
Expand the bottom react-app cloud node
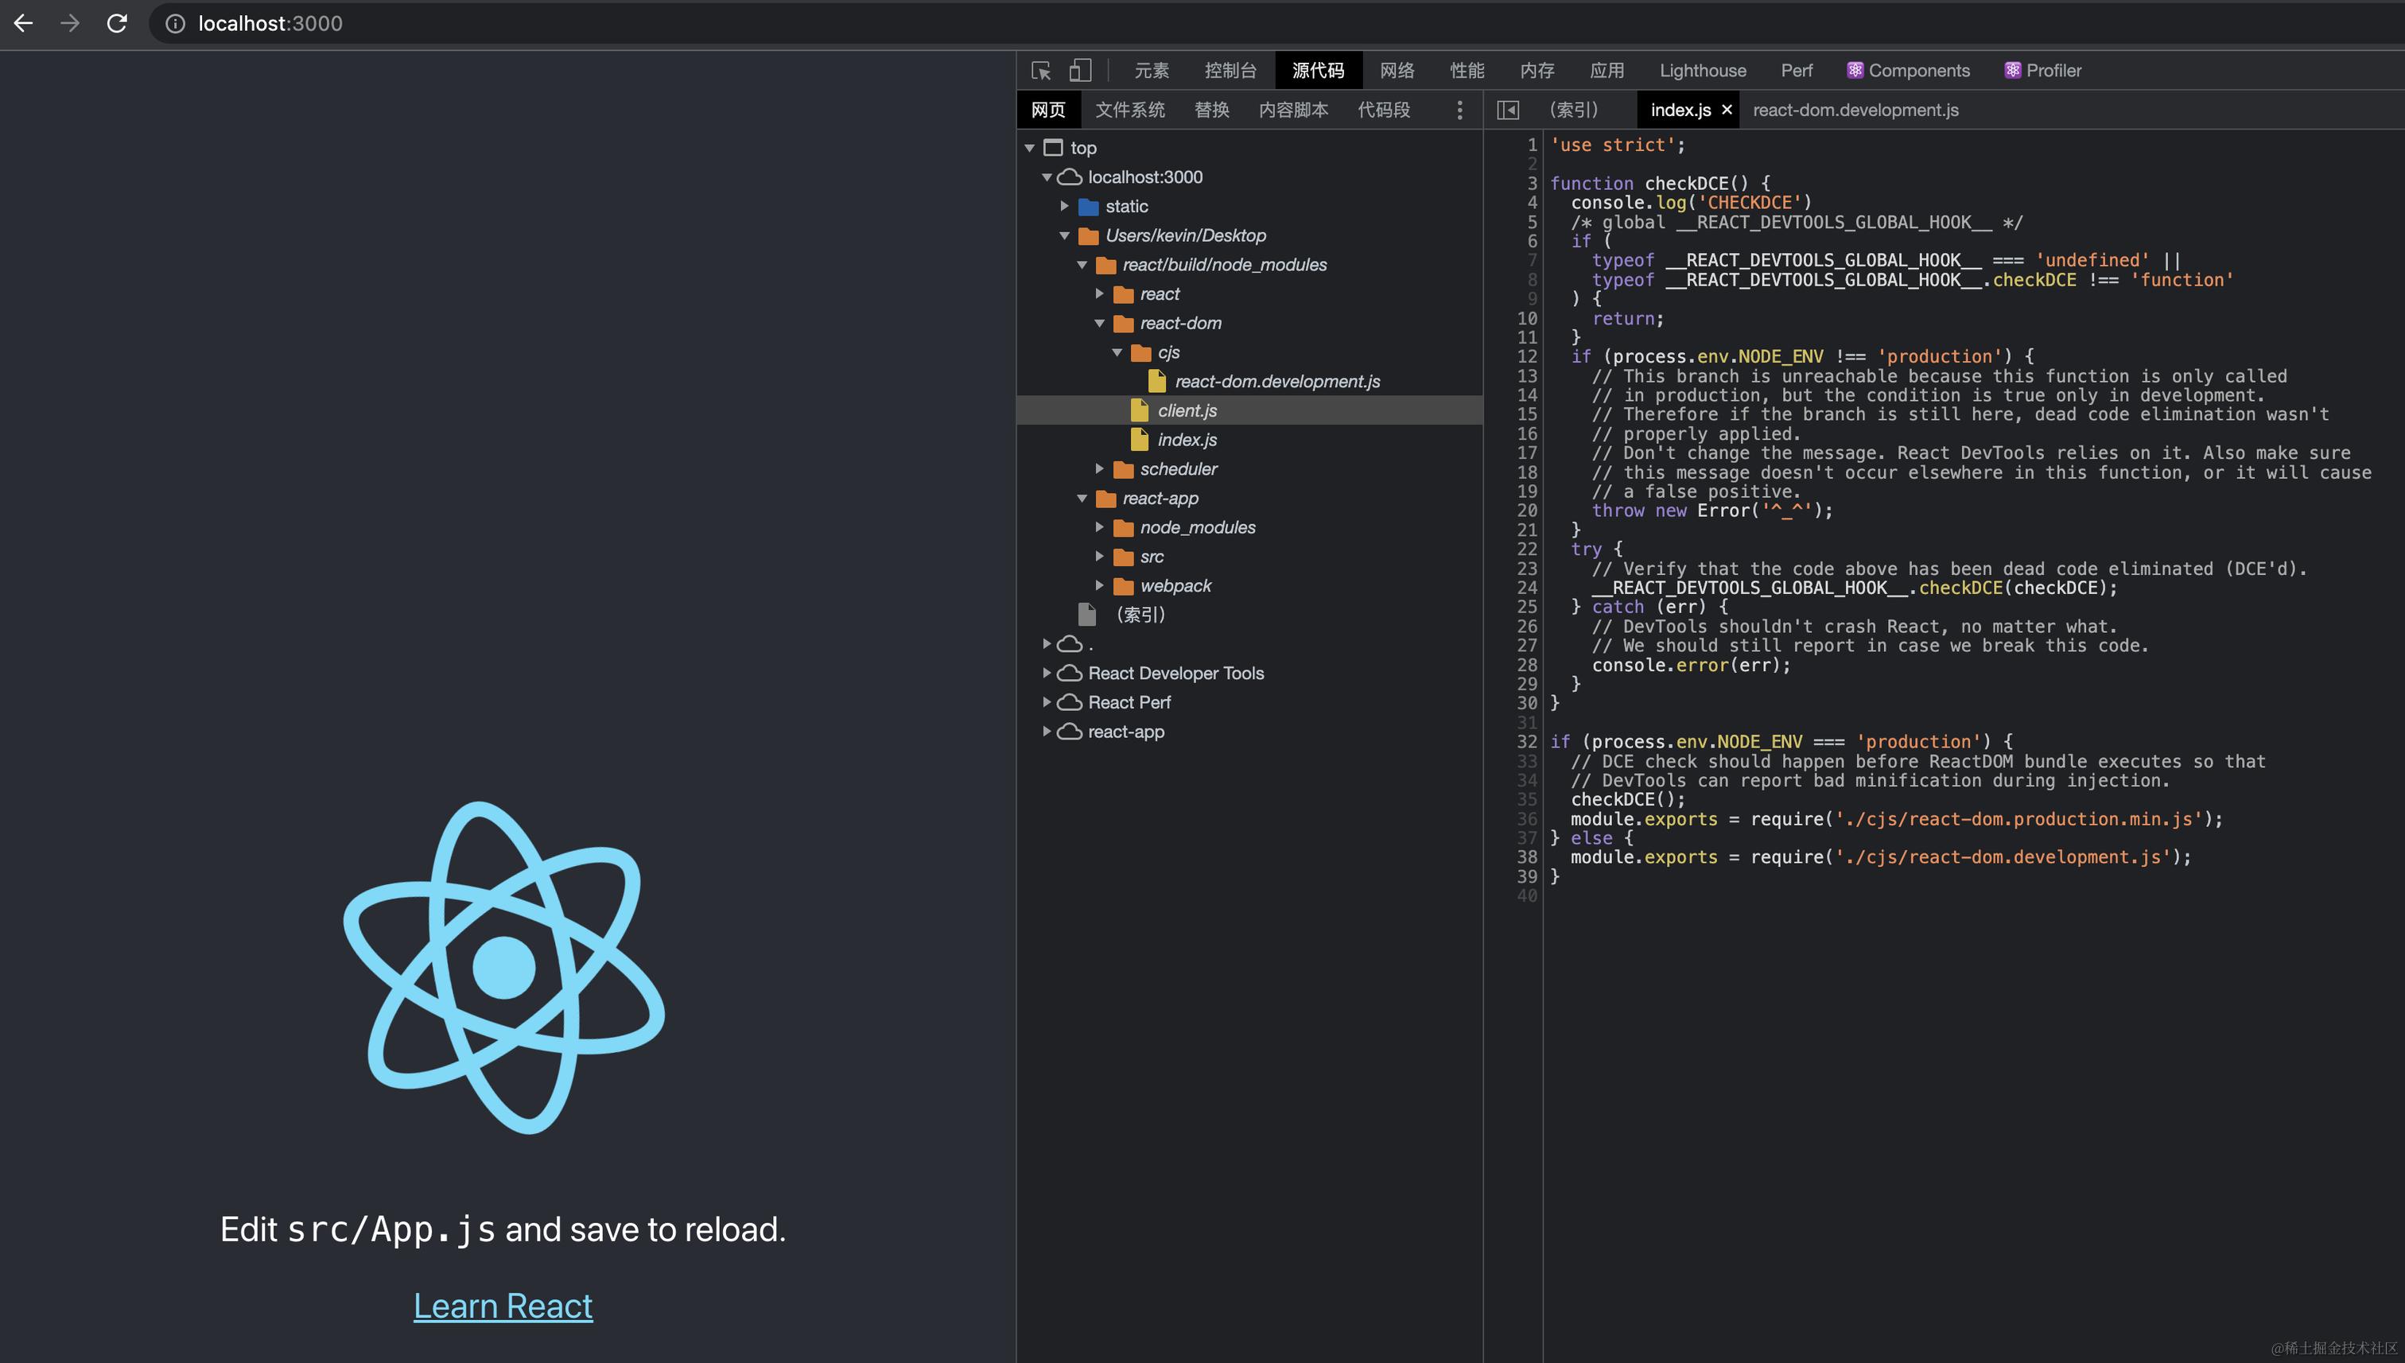point(1047,731)
